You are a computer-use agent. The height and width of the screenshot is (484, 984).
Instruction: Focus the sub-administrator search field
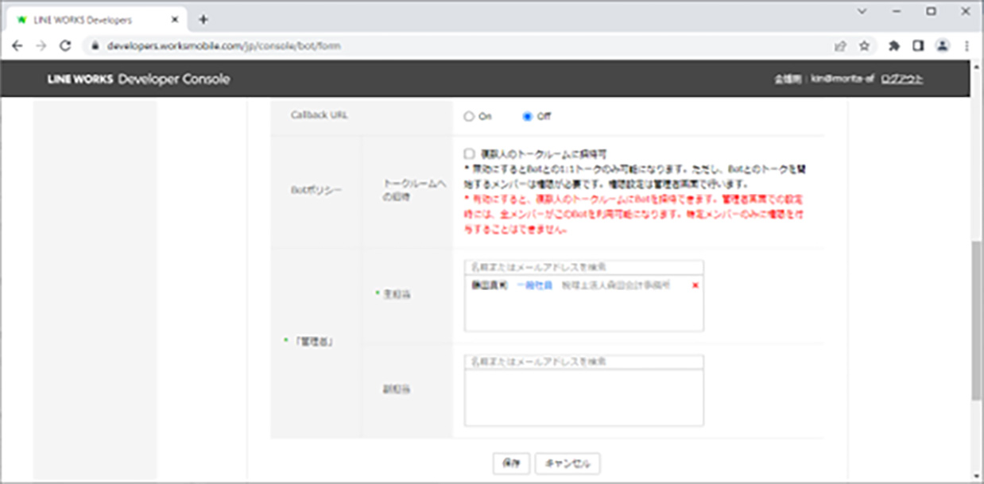[583, 362]
